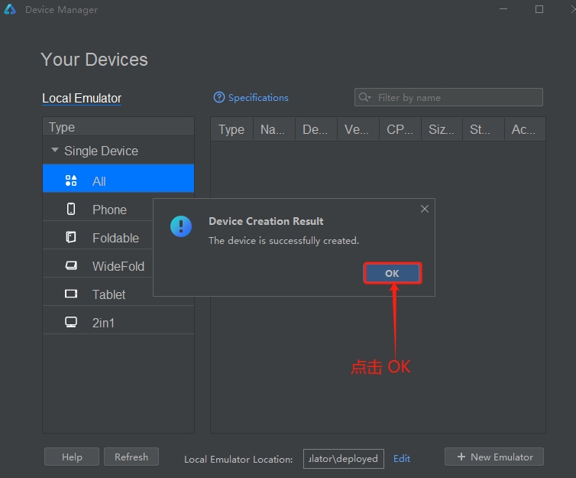Select the 2in1 device icon
This screenshot has width=576, height=478.
[x=71, y=322]
